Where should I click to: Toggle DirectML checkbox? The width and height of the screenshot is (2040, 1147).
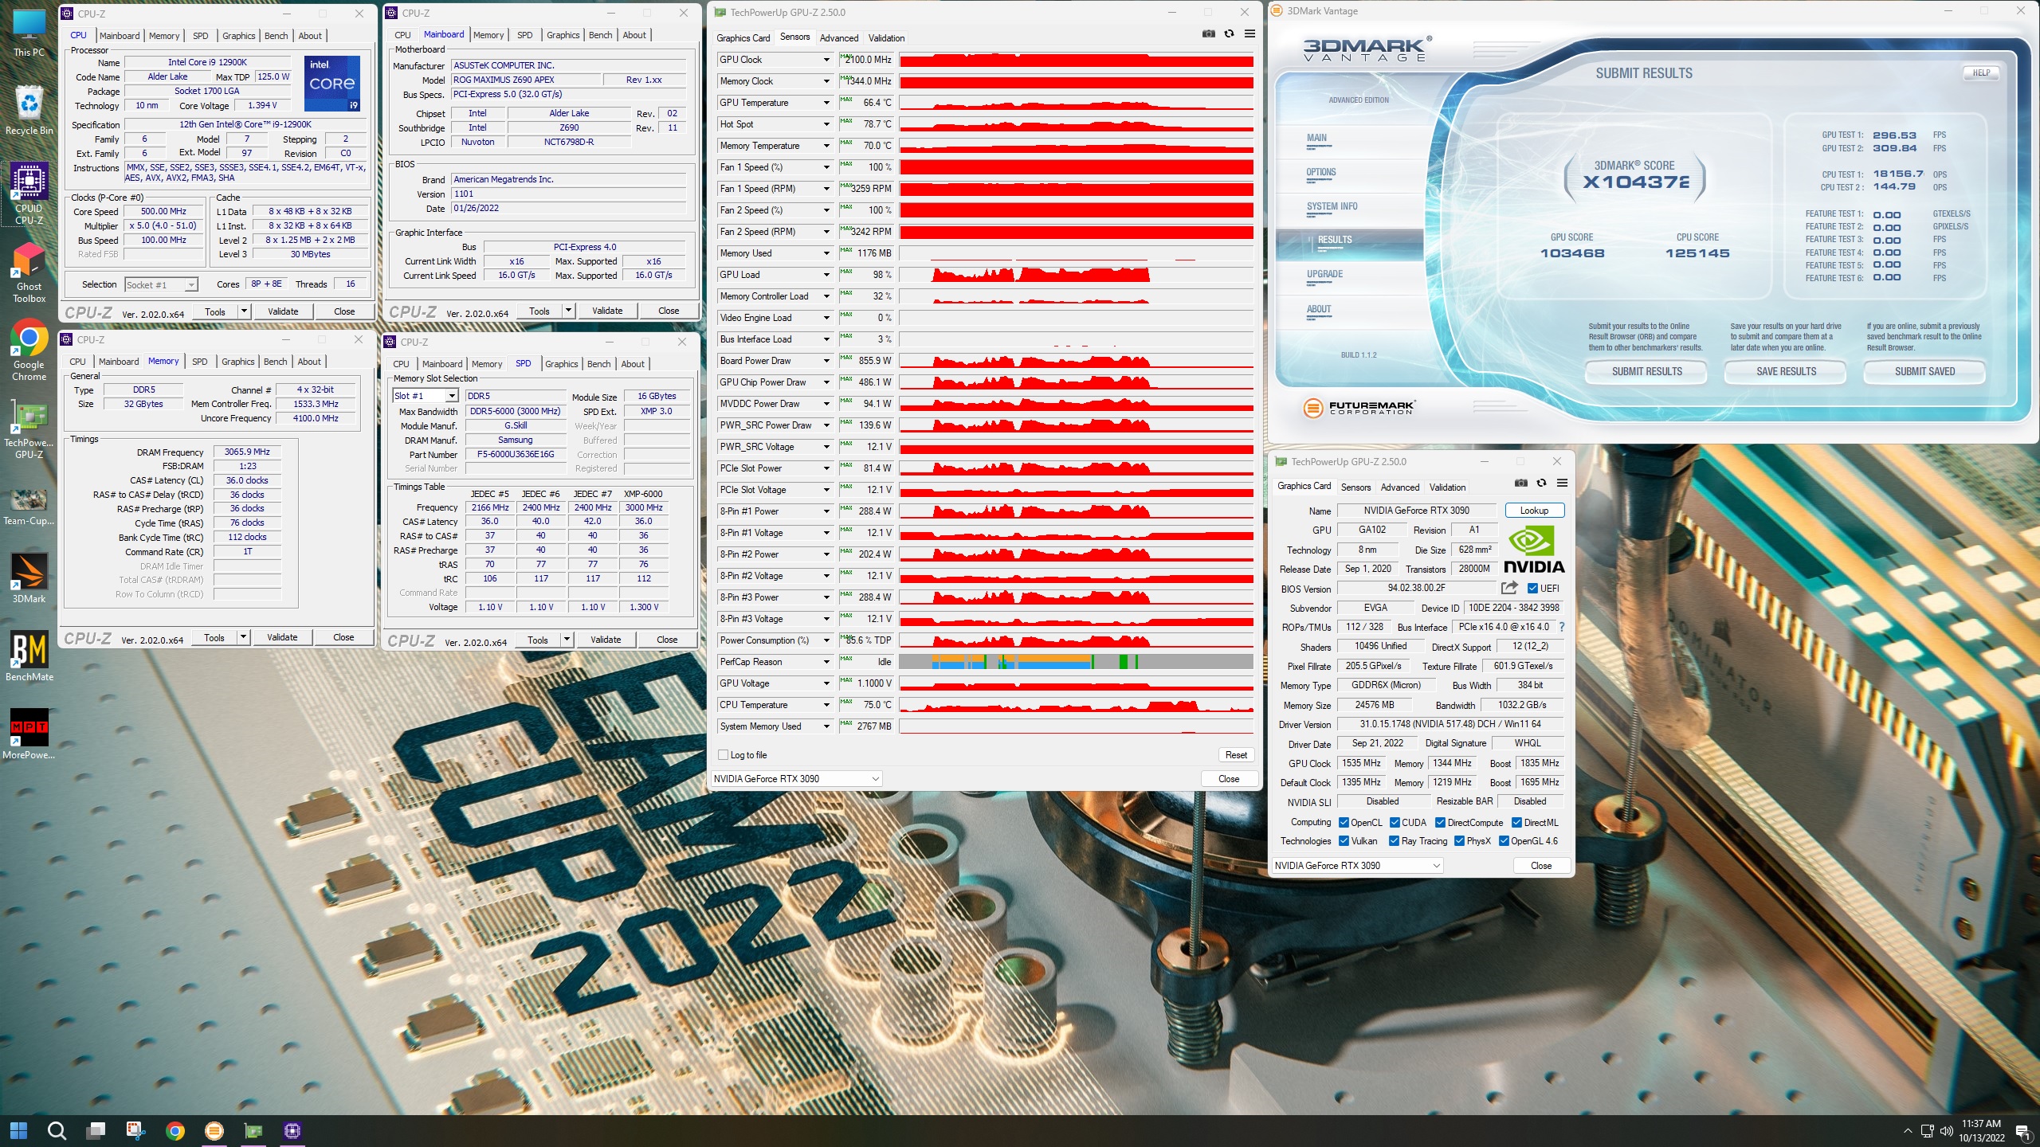(1517, 823)
